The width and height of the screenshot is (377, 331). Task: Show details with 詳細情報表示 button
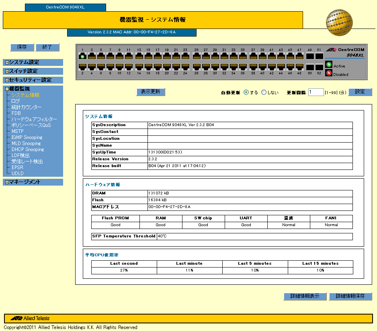tap(305, 296)
